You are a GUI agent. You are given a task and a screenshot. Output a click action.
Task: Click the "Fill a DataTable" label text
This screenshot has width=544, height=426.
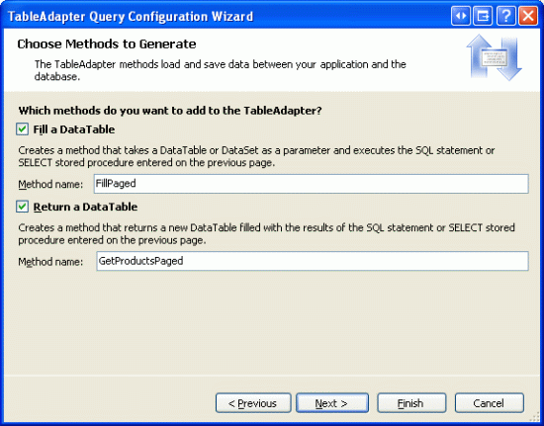tap(74, 129)
